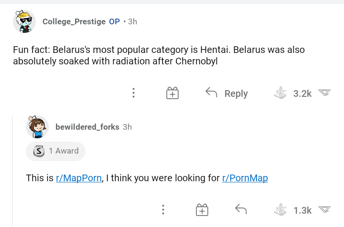Open bewildered_forks' user profile by name
Viewport: 344px width, 227px height.
(x=87, y=127)
